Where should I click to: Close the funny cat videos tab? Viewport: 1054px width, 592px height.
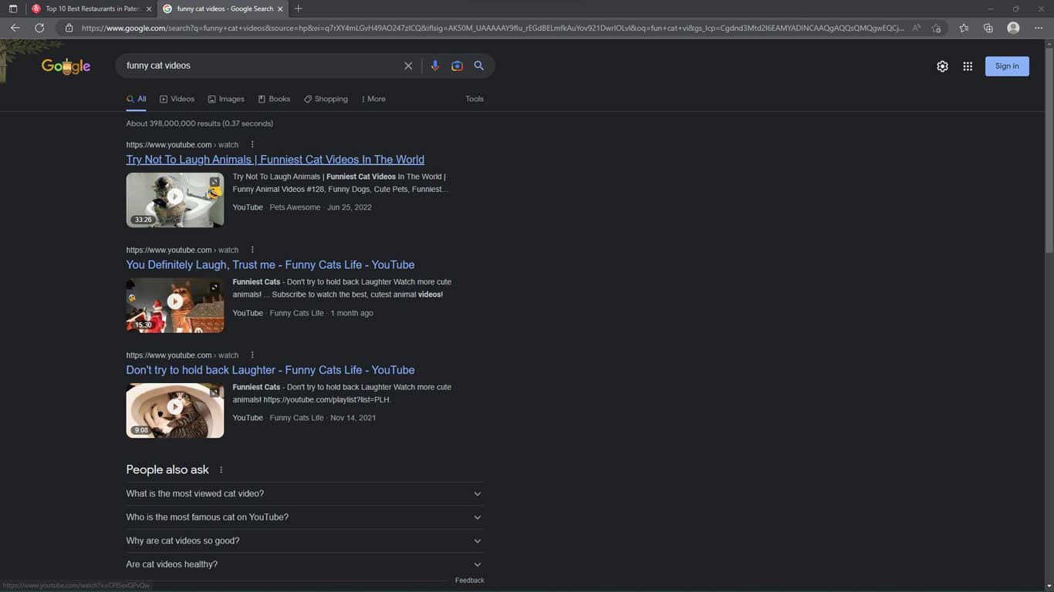[x=280, y=8]
